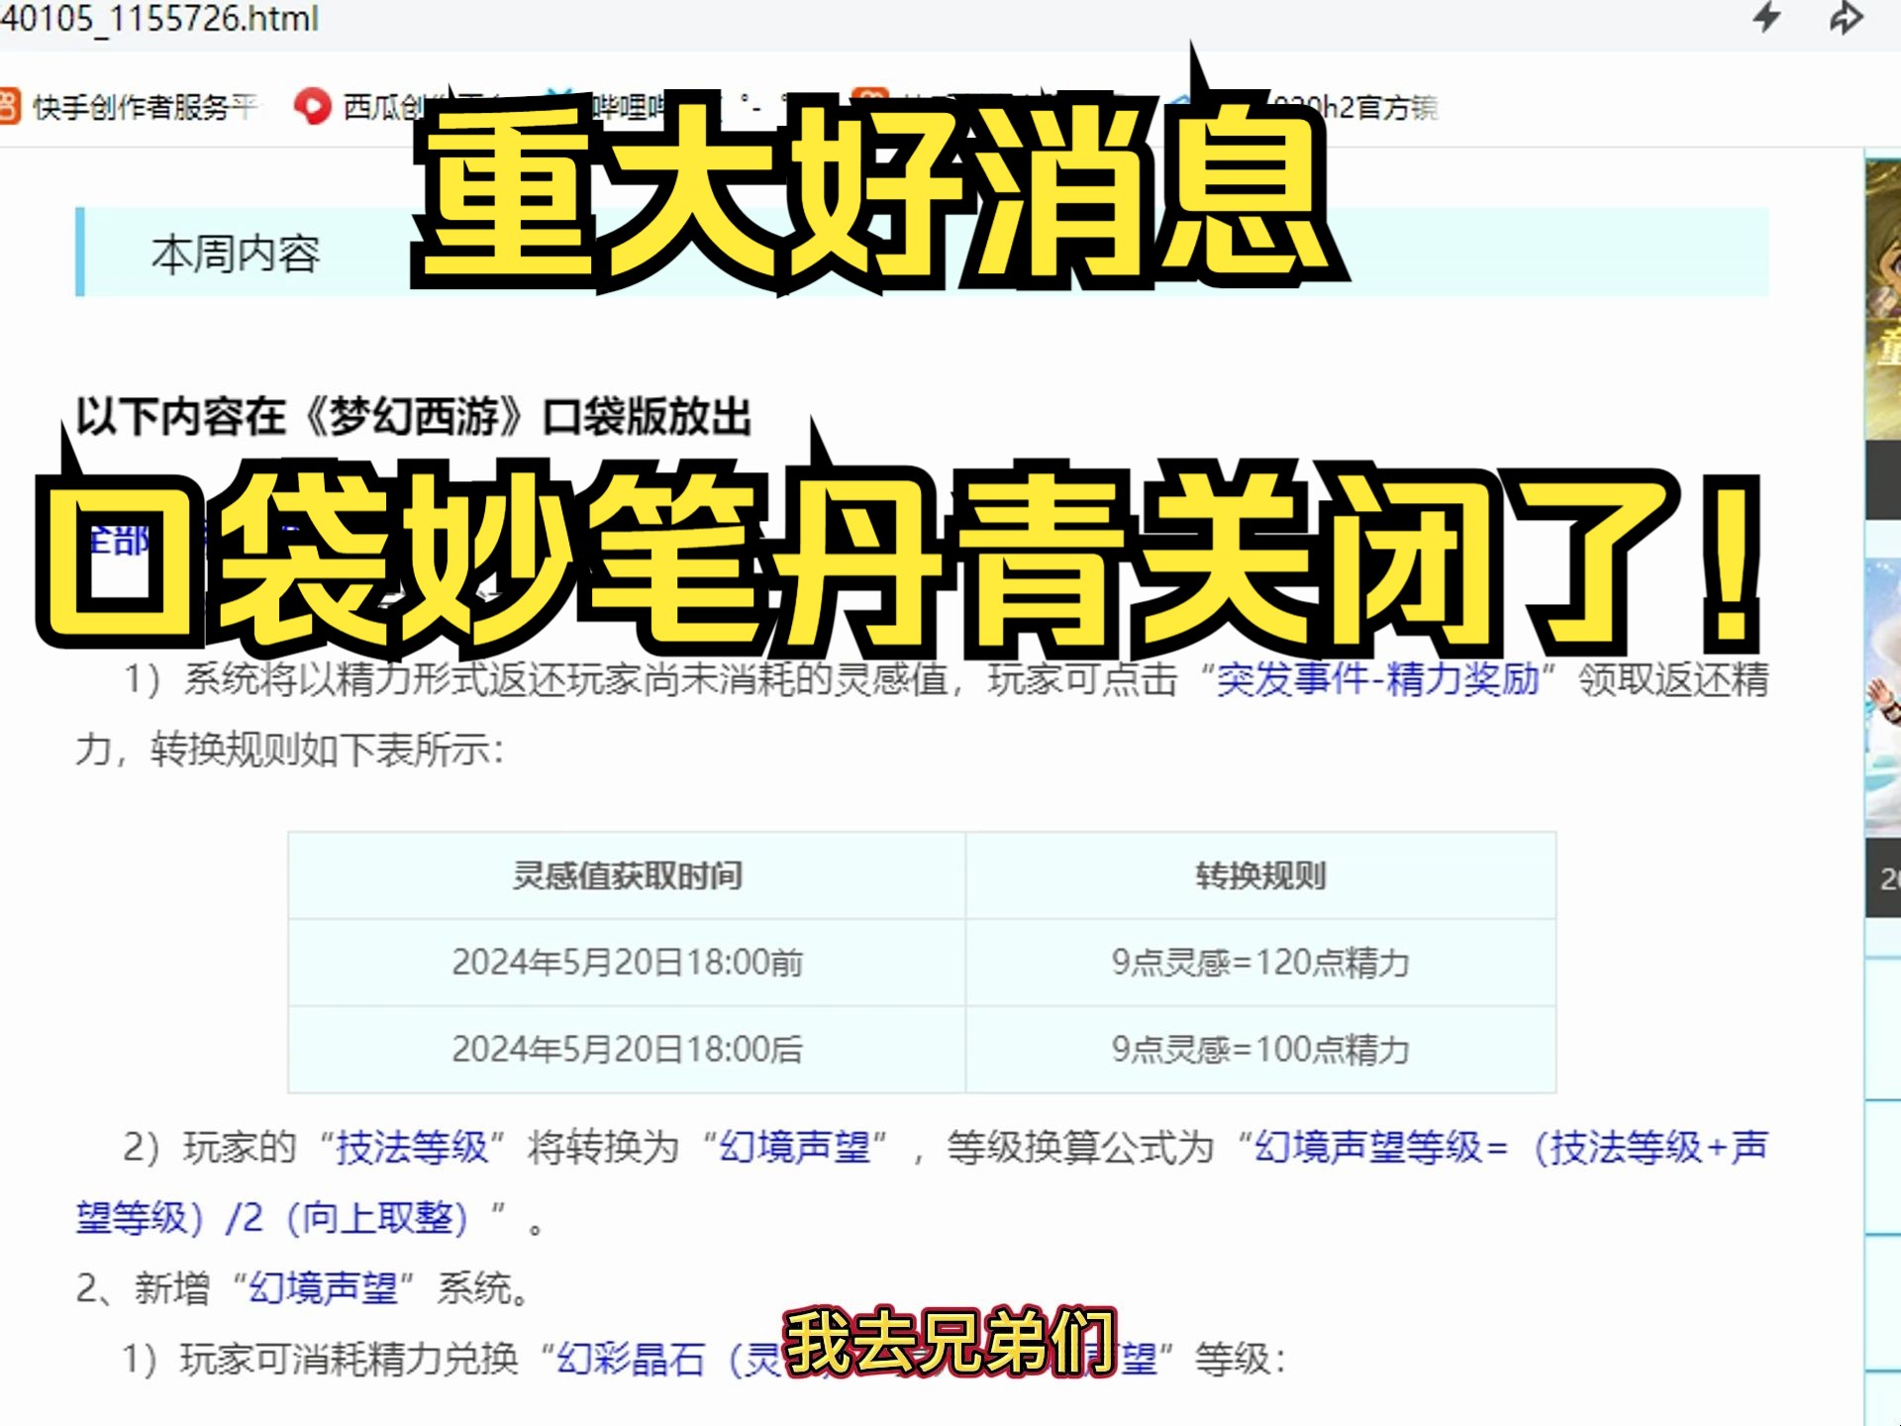Image resolution: width=1901 pixels, height=1426 pixels.
Task: Click the blue 幻彩晶石 text
Action: [631, 1359]
